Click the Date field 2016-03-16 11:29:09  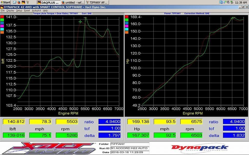[x=130, y=152]
